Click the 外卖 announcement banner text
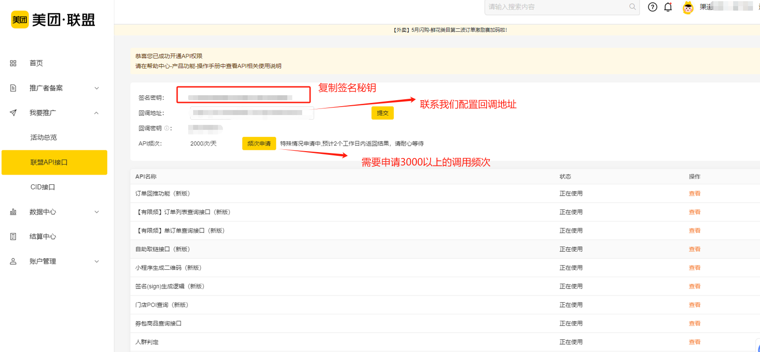 [x=449, y=30]
